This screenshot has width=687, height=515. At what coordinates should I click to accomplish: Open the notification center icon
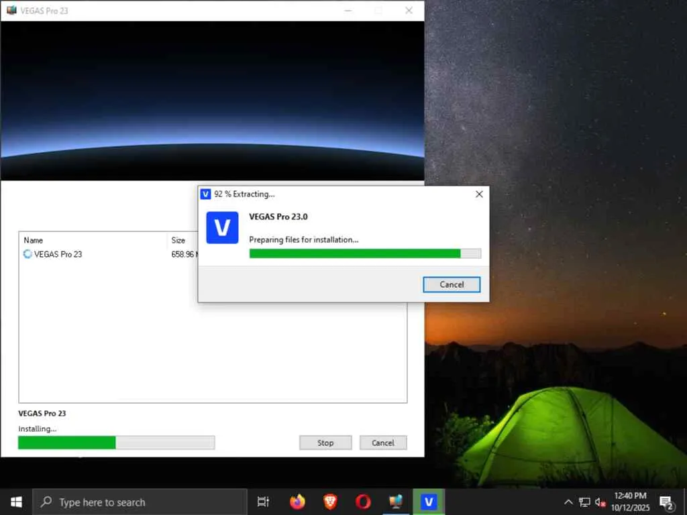click(x=666, y=502)
